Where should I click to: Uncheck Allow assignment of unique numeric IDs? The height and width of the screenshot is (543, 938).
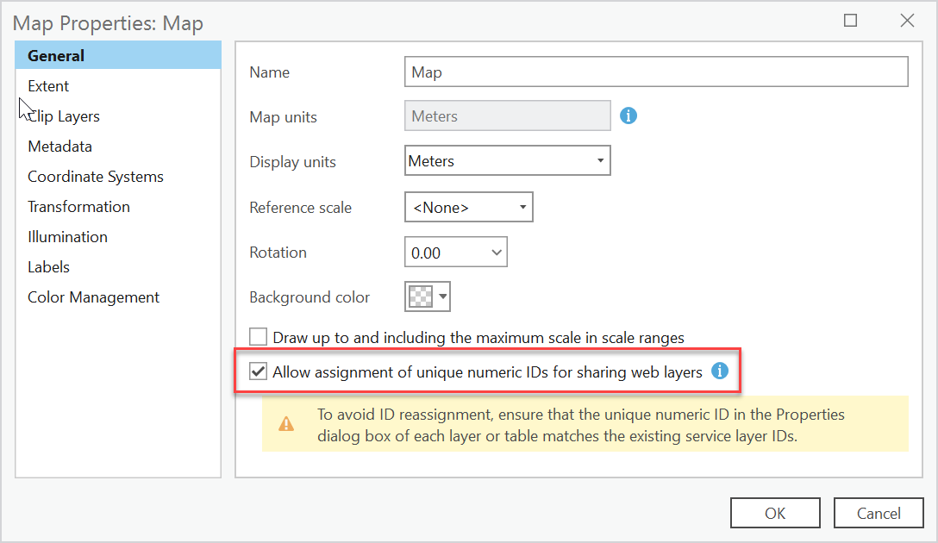258,371
